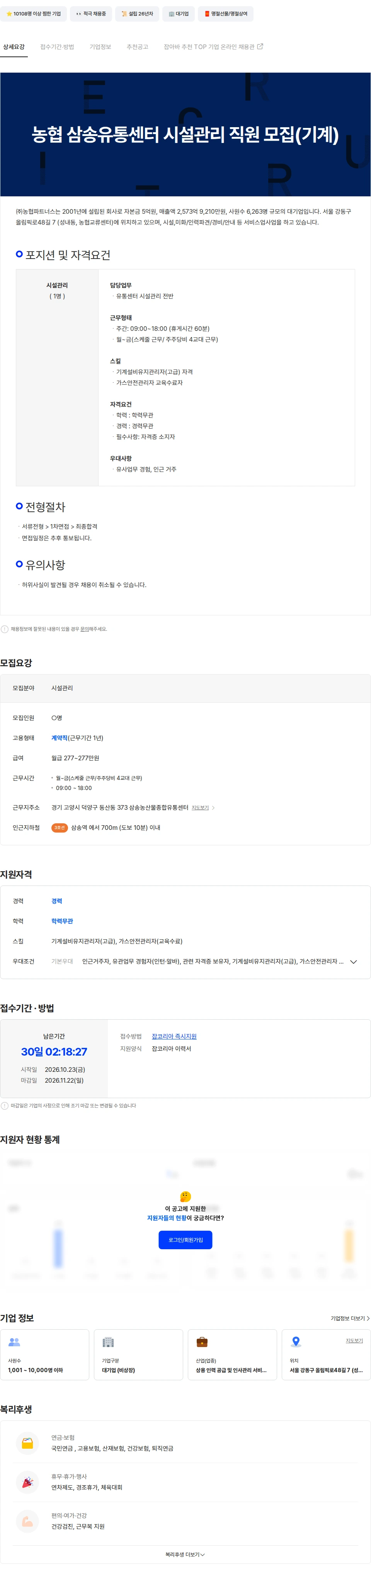Click the blue 경력 value link
This screenshot has width=371, height=1589.
click(x=57, y=901)
